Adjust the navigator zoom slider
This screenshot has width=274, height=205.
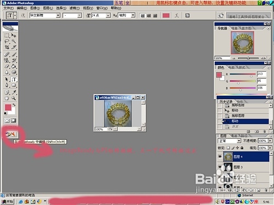click(x=248, y=58)
